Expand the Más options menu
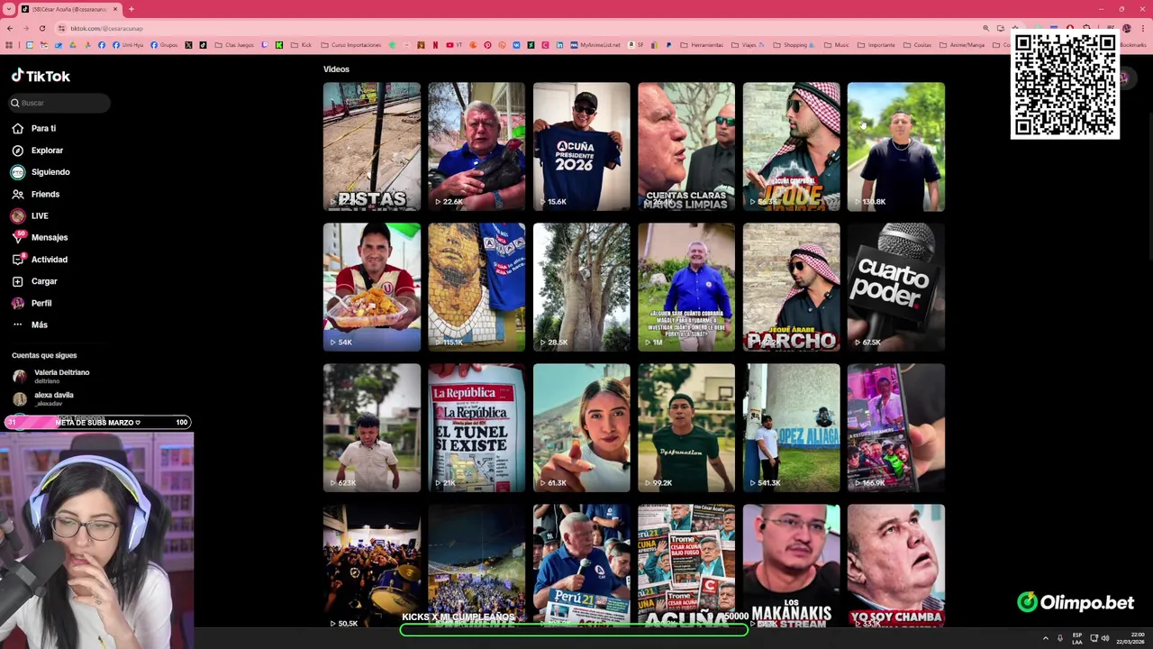Image resolution: width=1153 pixels, height=649 pixels. pyautogui.click(x=30, y=324)
